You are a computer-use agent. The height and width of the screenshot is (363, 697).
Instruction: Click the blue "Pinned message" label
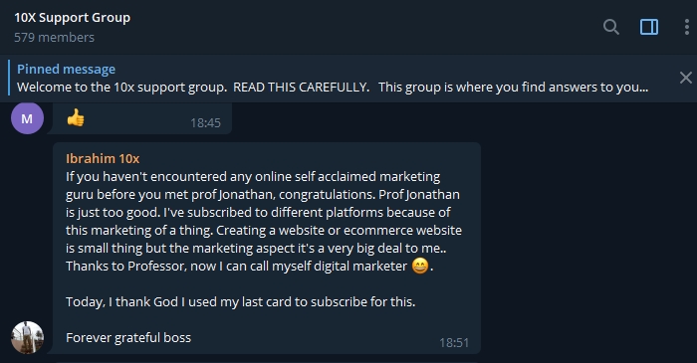(66, 70)
